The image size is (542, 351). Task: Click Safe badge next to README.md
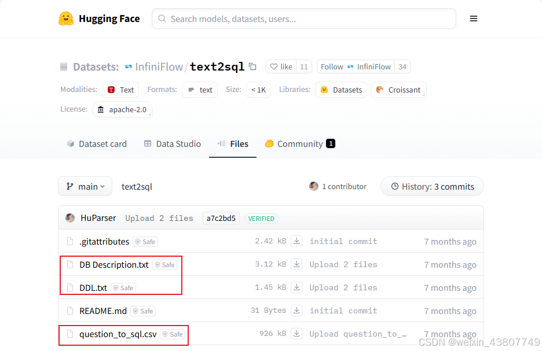pos(143,311)
